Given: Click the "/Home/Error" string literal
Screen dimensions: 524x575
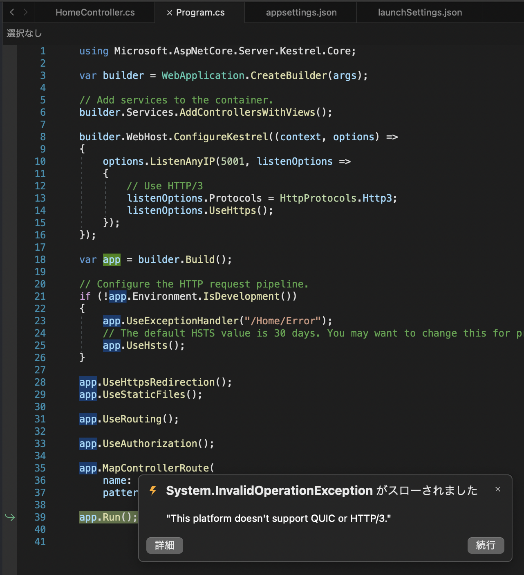Looking at the screenshot, I should pos(282,321).
